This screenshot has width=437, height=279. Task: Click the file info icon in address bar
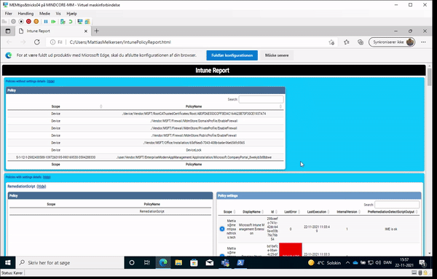click(52, 42)
